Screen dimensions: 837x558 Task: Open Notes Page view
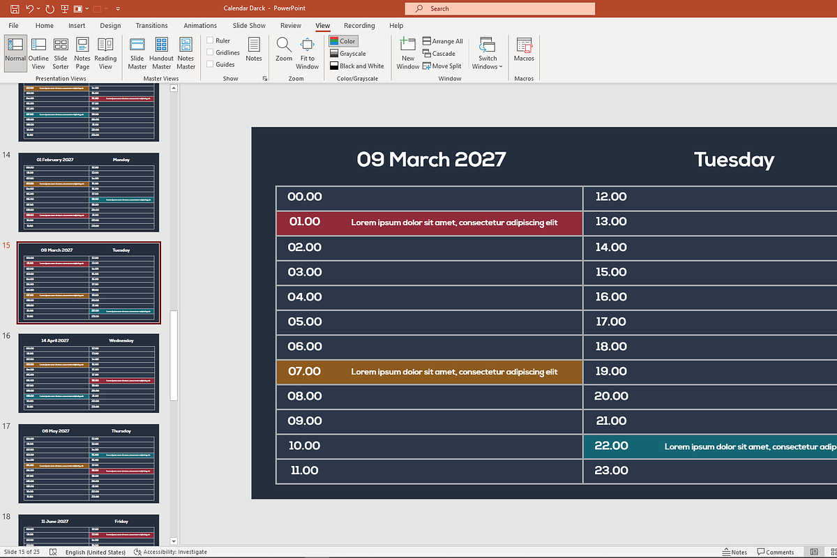pyautogui.click(x=82, y=53)
